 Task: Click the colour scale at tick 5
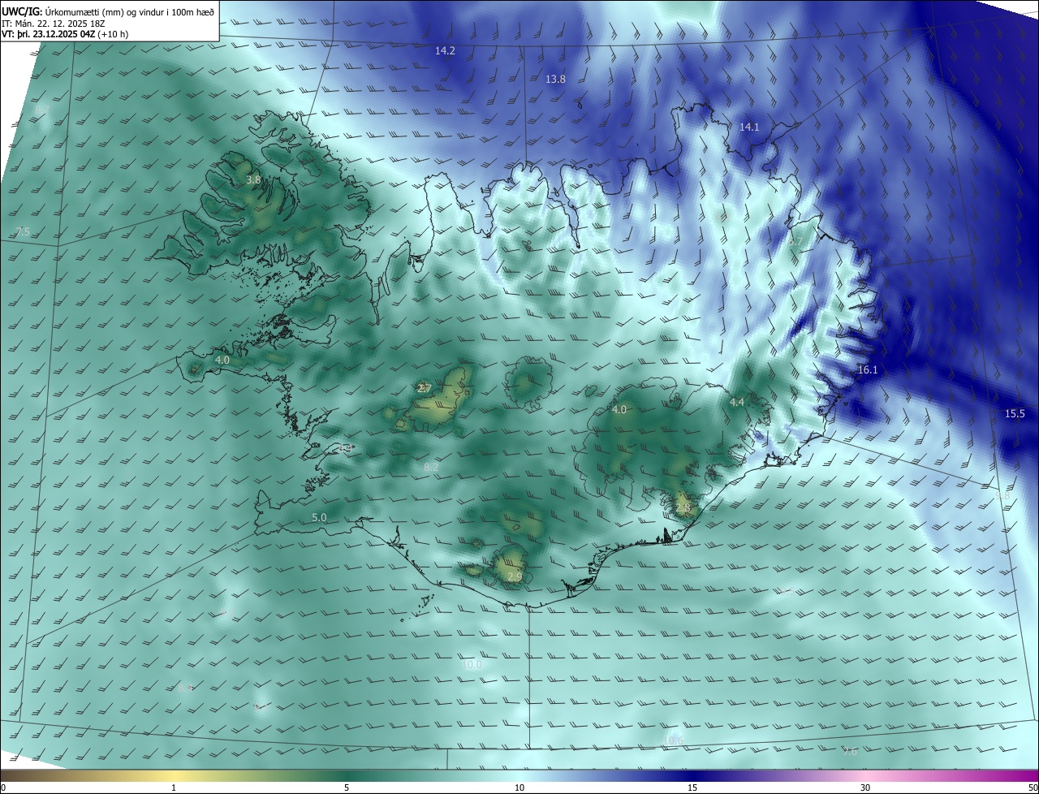tap(347, 788)
